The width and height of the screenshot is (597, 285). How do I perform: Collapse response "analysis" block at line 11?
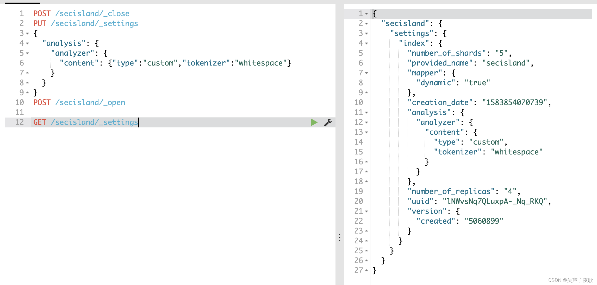point(366,112)
